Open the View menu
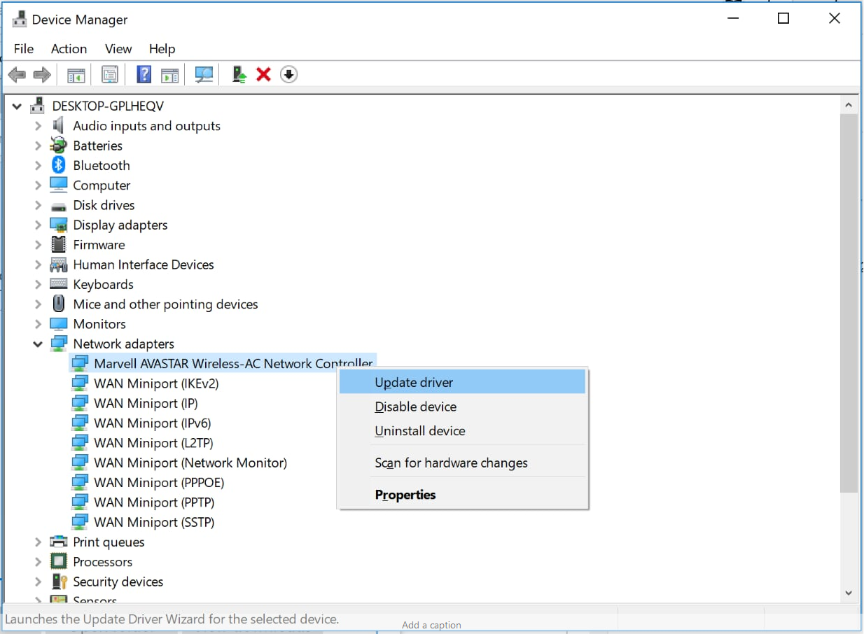Screen dimensions: 864x634 (x=118, y=48)
